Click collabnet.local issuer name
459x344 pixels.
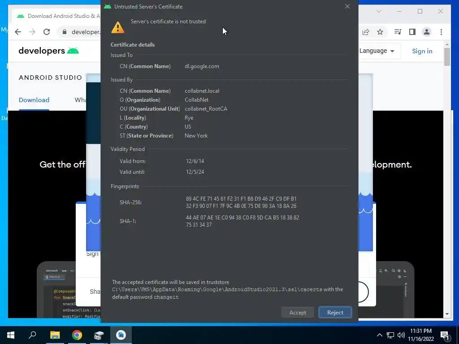point(202,90)
